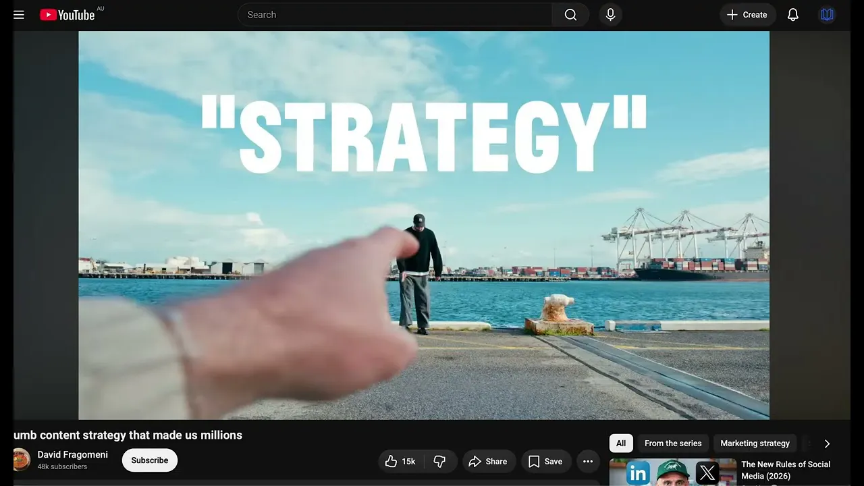This screenshot has width=864, height=486.
Task: Start voice search with microphone
Action: click(610, 15)
